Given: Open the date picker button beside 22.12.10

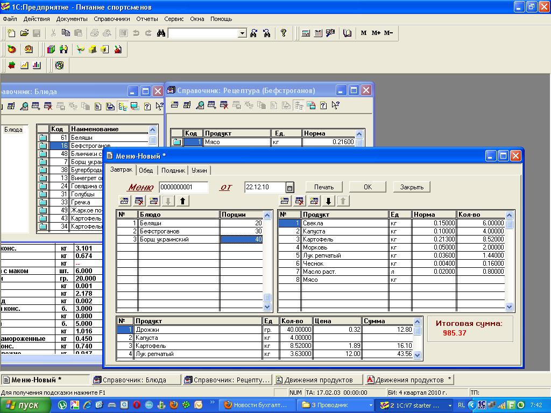Looking at the screenshot, I should [x=289, y=188].
